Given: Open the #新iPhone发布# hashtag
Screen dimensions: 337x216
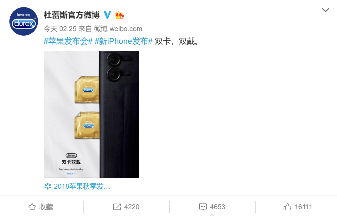Looking at the screenshot, I should (124, 41).
